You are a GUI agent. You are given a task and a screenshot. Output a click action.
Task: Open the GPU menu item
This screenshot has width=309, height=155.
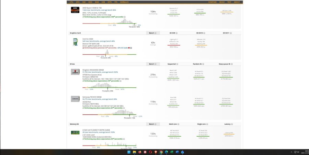coord(78,2)
